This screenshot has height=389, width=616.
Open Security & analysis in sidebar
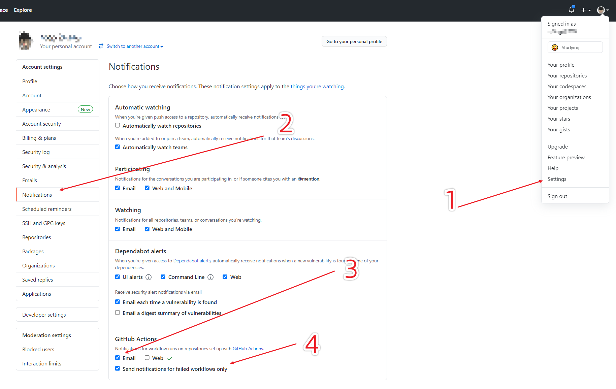pyautogui.click(x=58, y=166)
